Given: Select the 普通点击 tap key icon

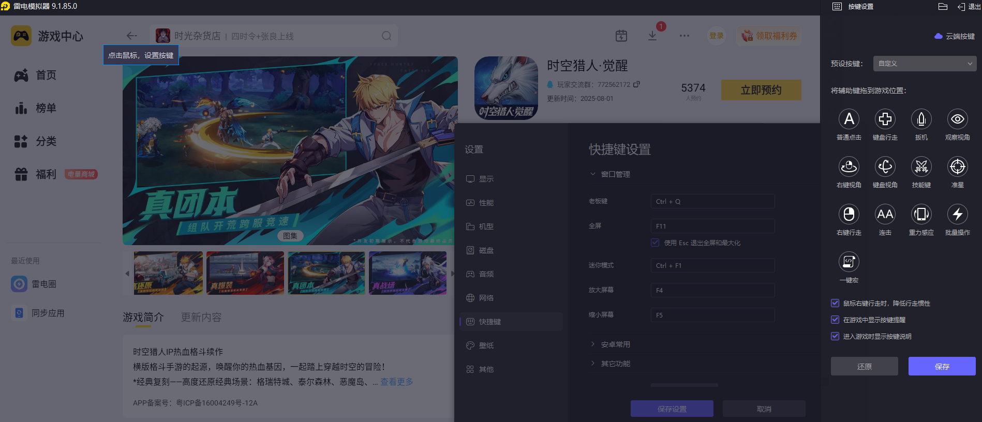Looking at the screenshot, I should [849, 119].
